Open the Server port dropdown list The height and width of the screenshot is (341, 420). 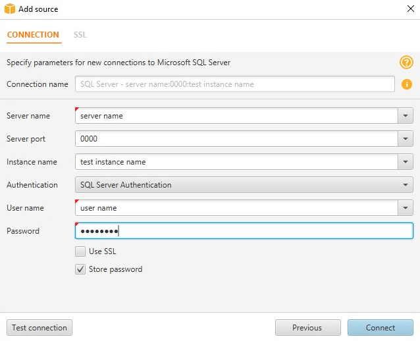coord(406,139)
